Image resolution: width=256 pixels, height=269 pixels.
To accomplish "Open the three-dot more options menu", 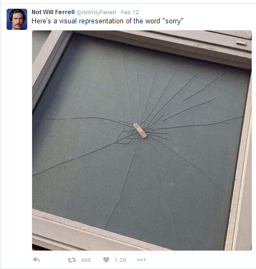I will point(142,260).
